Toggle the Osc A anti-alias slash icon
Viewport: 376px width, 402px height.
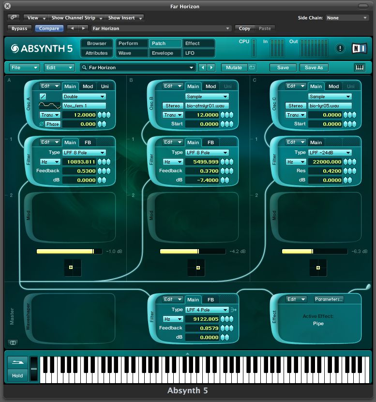[43, 96]
